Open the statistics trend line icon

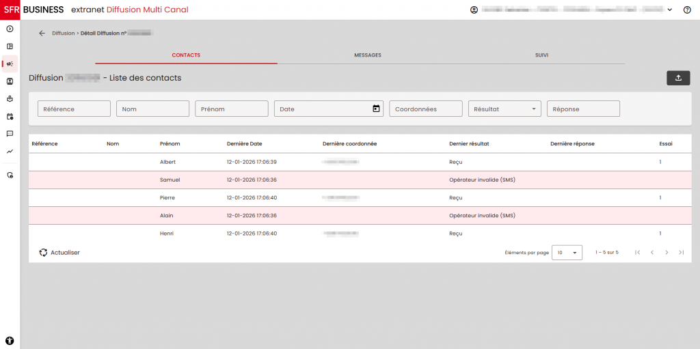coord(10,152)
